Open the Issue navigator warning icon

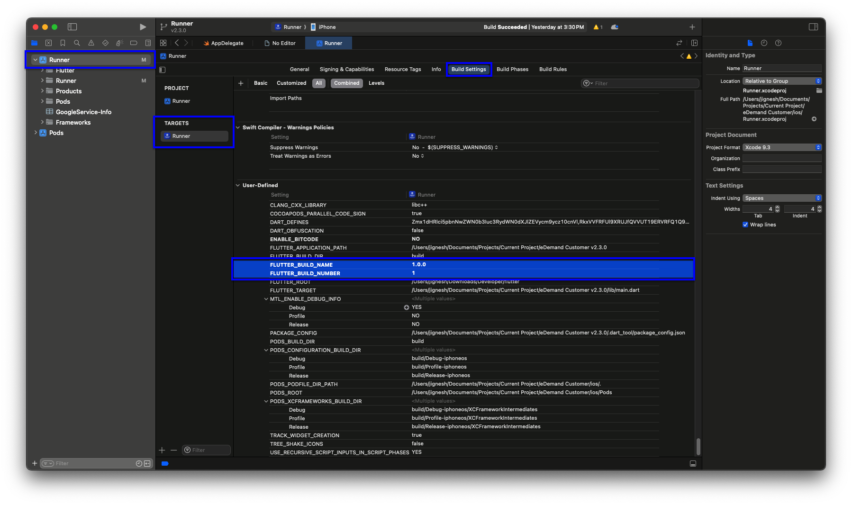(91, 43)
